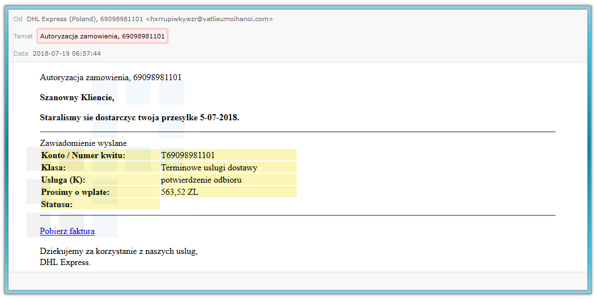Click the text 'Zawiadomienie wyslane'

coord(84,143)
